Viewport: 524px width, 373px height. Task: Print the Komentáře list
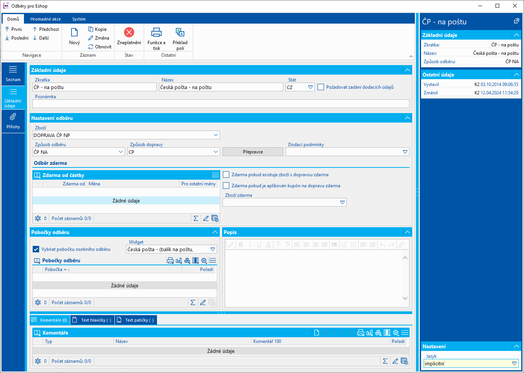pyautogui.click(x=360, y=333)
